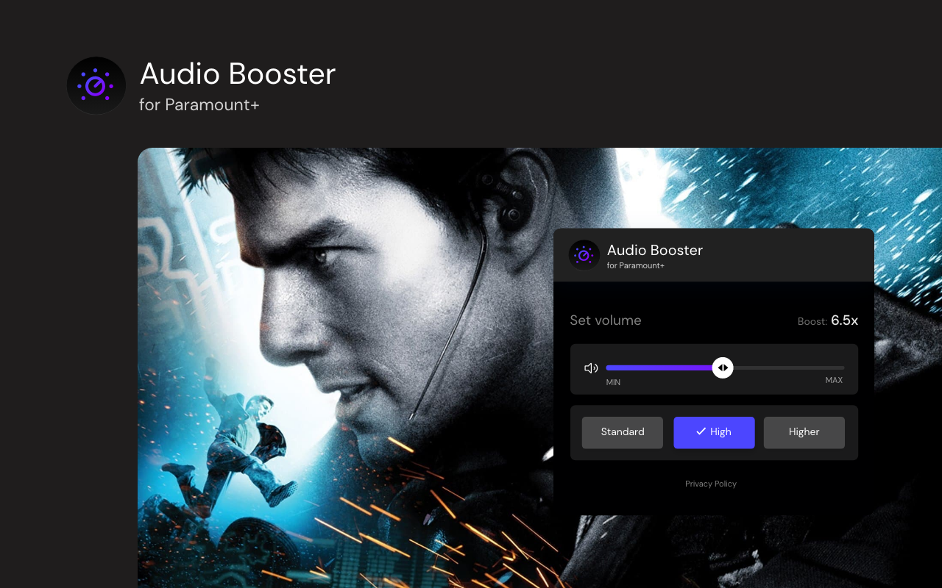
Task: Select the Standard boost preset
Action: click(623, 432)
